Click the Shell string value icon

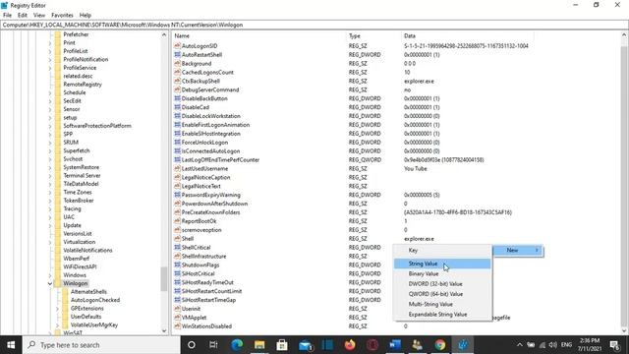[x=177, y=238]
